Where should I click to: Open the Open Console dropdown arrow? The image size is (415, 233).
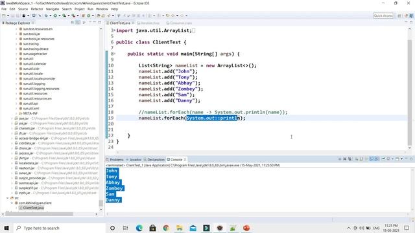[401, 159]
